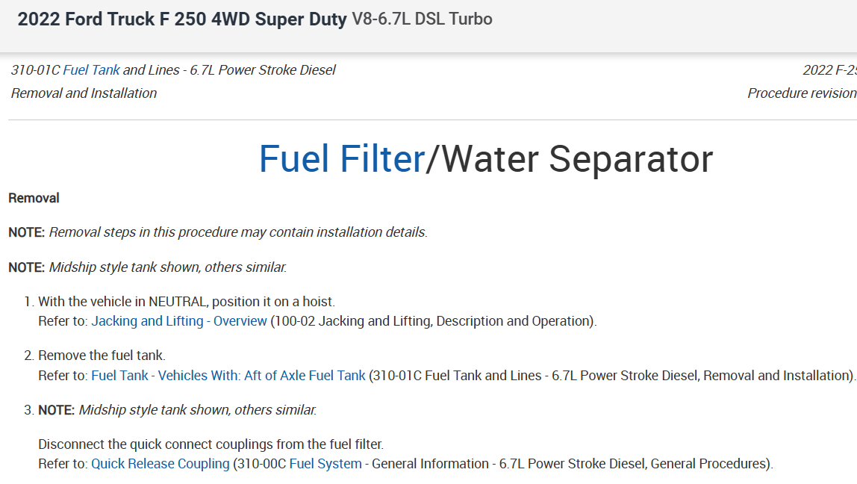The height and width of the screenshot is (484, 857).
Task: Click the quick connect couplings instruction
Action: 211,444
